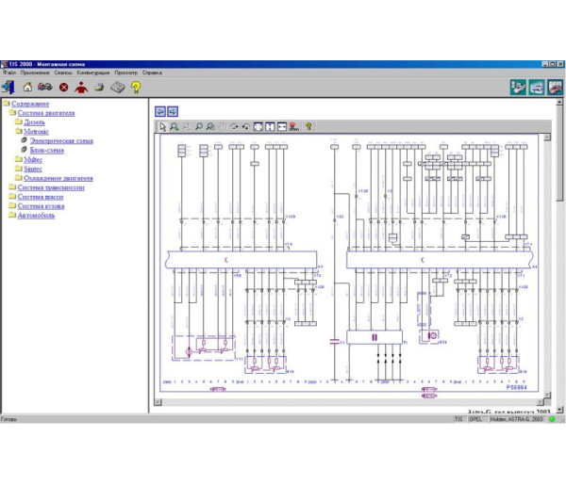
Task: Click the exit door icon
Action: (x=8, y=88)
